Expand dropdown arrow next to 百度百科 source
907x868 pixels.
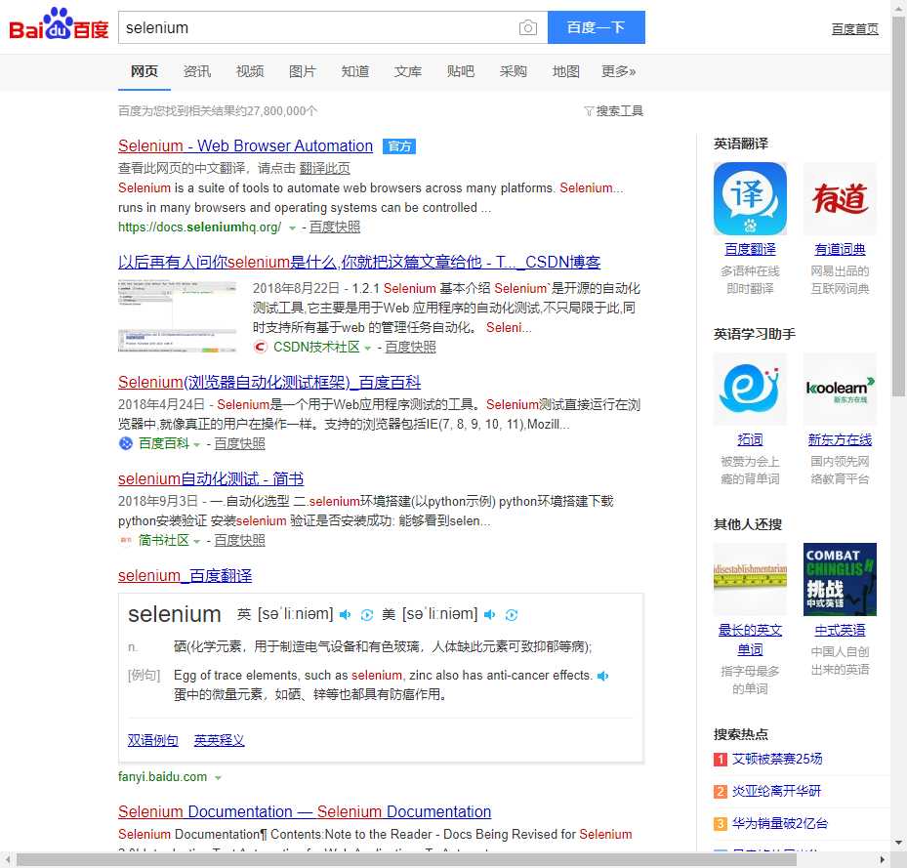[x=196, y=444]
